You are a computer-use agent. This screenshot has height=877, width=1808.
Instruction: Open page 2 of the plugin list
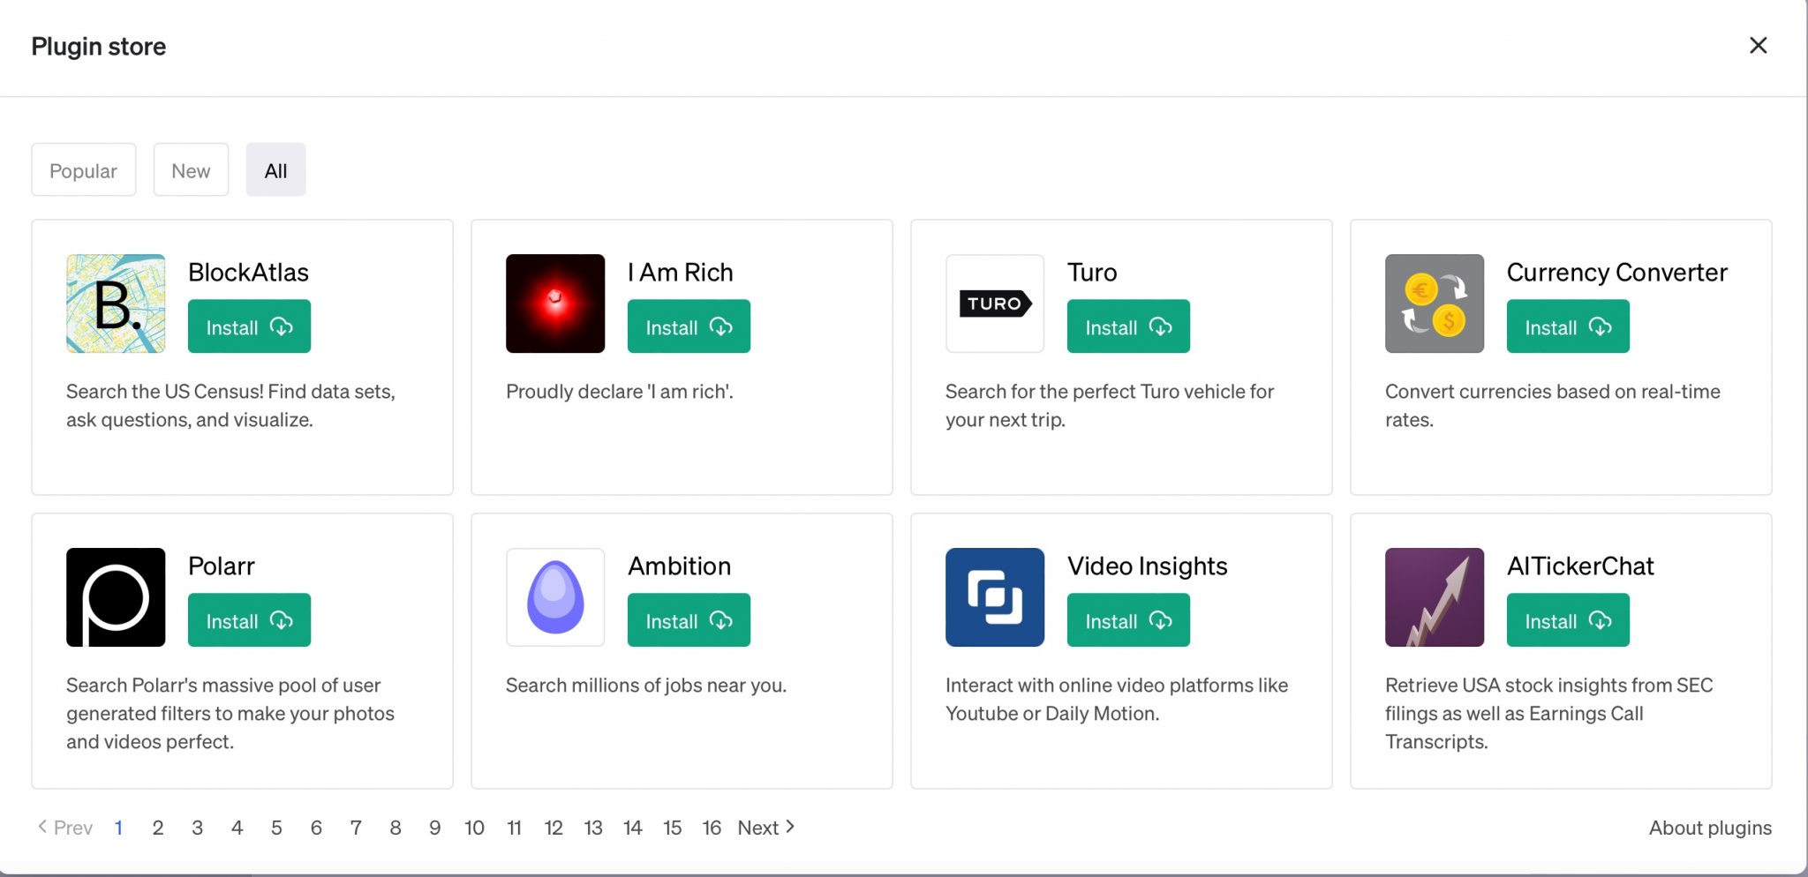tap(158, 828)
